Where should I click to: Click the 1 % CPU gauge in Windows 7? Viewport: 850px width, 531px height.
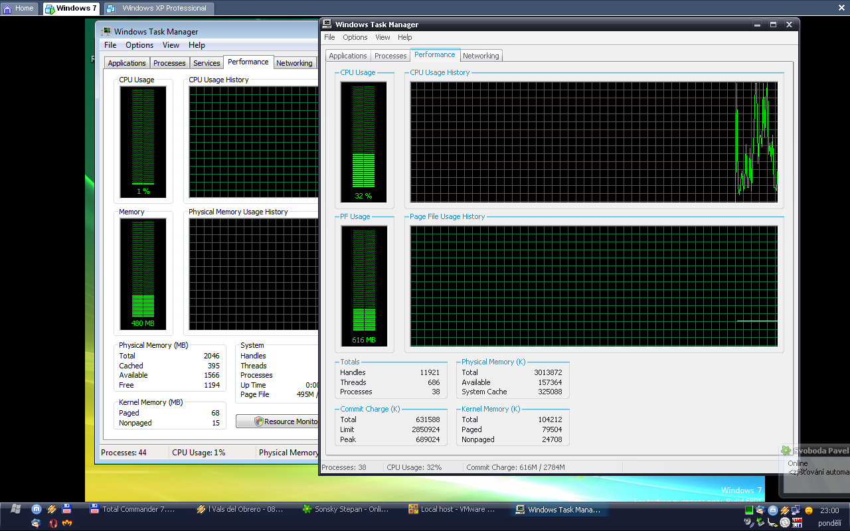(x=143, y=142)
